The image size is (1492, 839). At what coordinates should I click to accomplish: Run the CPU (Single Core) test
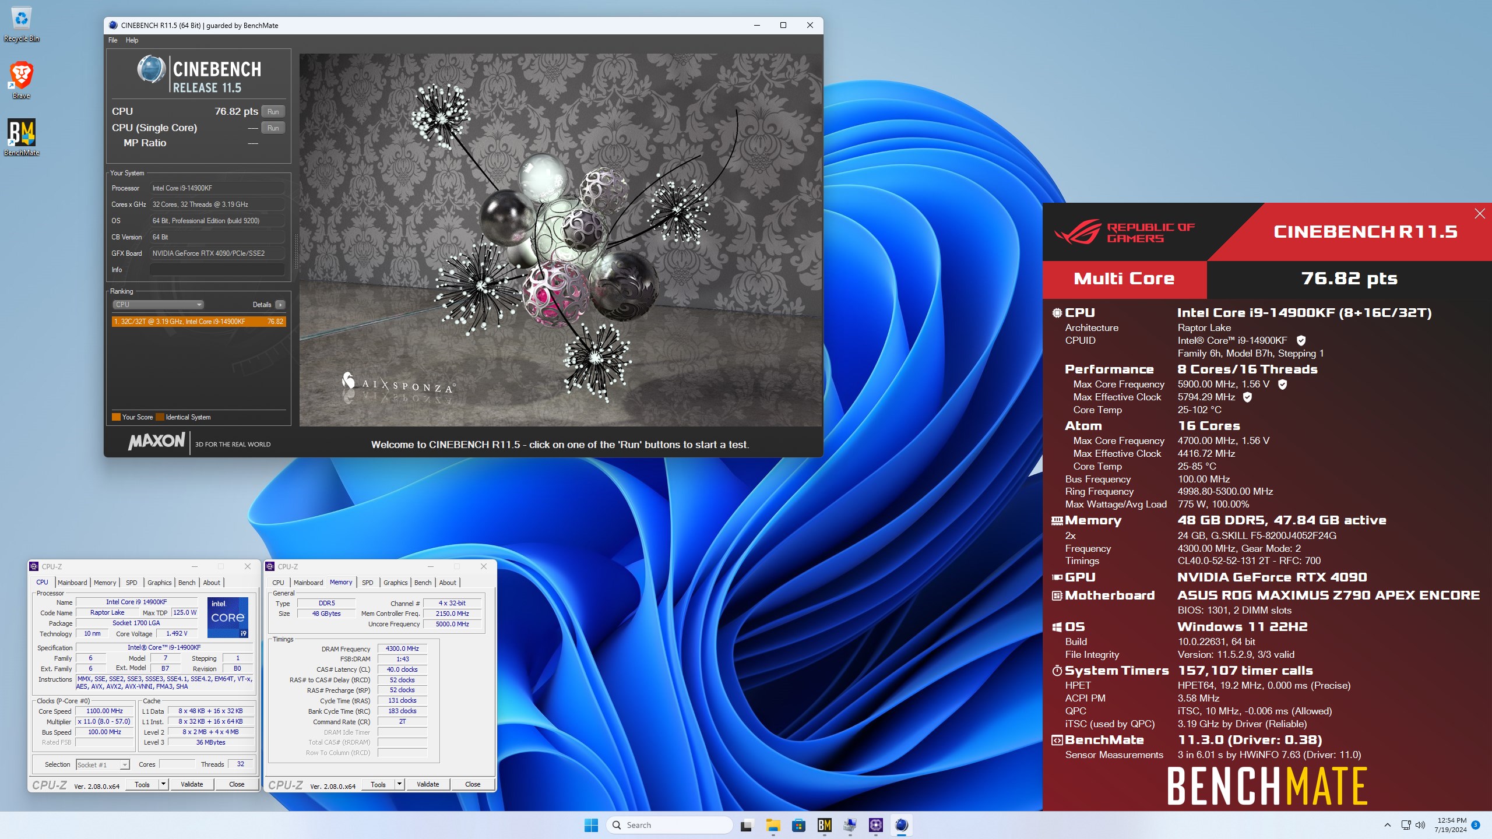tap(273, 128)
